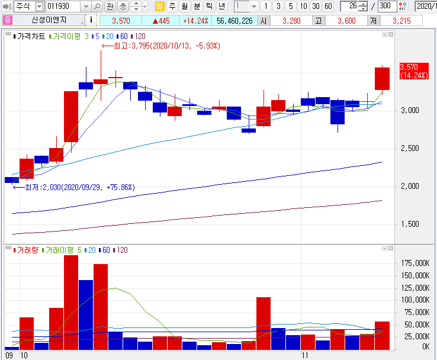
Task: Click the 관 watchlist button
Action: tap(110, 6)
